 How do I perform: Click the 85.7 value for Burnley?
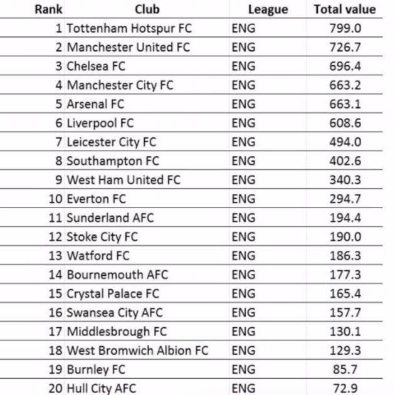coord(345,369)
